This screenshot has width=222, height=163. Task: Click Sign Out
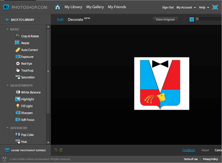coord(168,8)
